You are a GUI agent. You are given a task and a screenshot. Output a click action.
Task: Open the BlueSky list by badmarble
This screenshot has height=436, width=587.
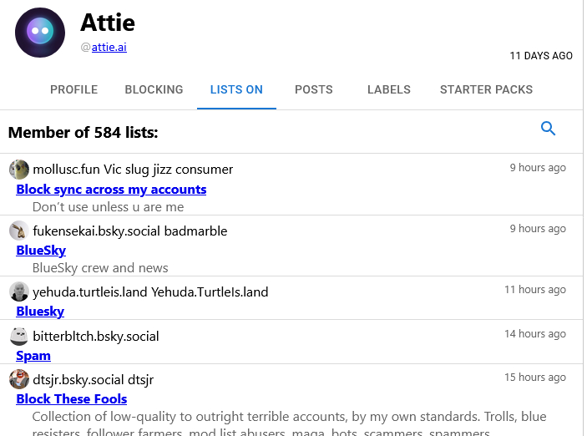(x=41, y=251)
